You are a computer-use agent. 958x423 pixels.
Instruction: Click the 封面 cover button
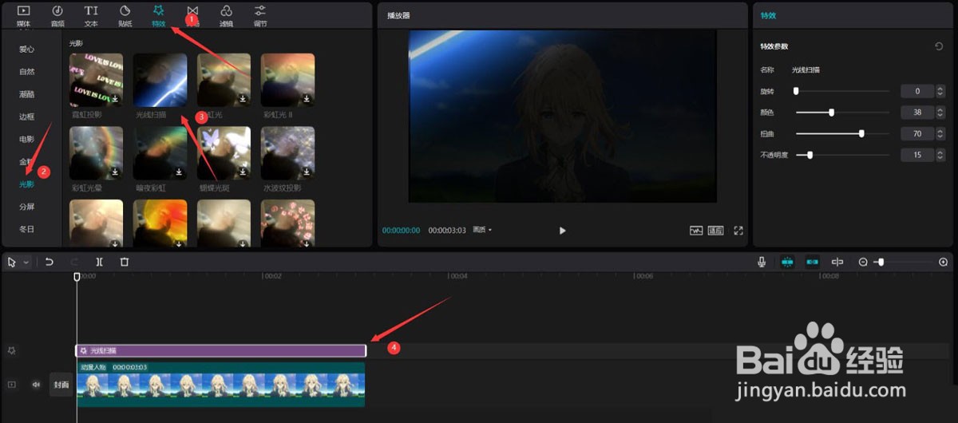(61, 384)
